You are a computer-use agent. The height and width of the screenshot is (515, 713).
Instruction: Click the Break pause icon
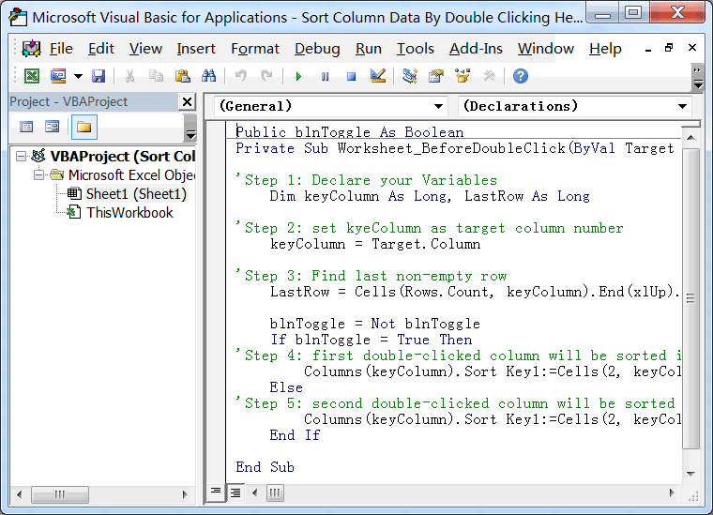point(325,76)
